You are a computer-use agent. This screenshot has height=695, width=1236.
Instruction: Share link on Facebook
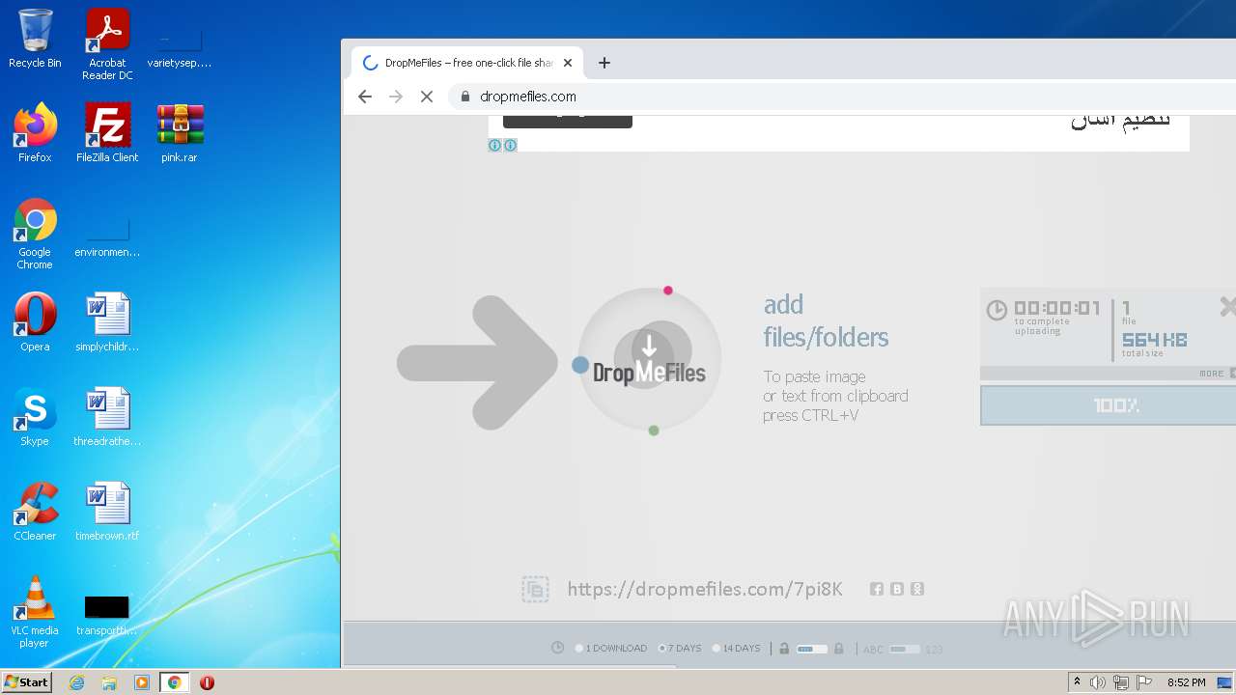pos(877,589)
